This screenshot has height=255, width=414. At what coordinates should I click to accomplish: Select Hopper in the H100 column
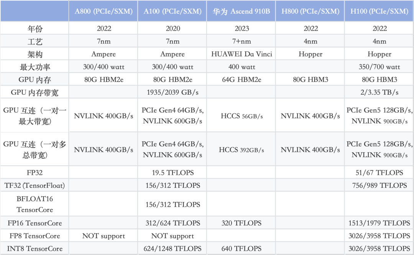click(379, 54)
